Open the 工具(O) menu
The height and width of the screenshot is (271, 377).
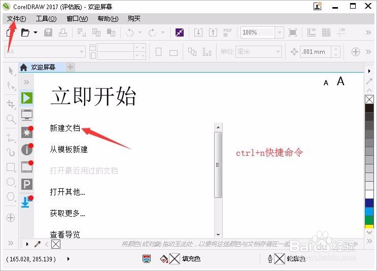coord(46,18)
